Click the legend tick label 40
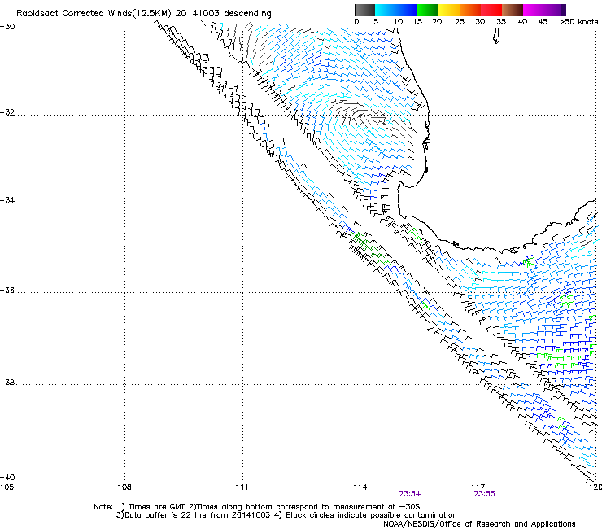Image resolution: width=602 pixels, height=529 pixels. click(522, 22)
